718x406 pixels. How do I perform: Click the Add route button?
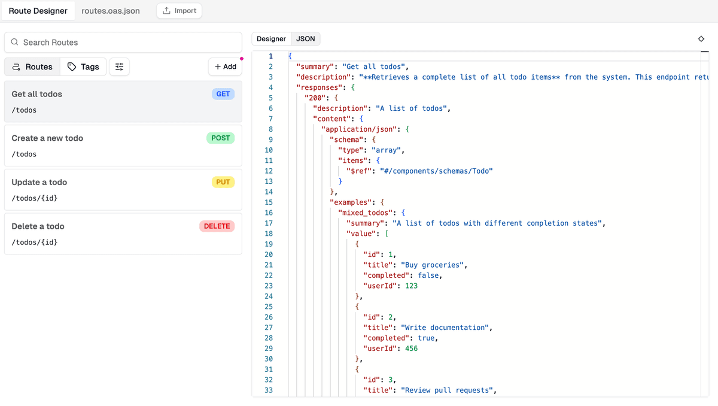[226, 66]
